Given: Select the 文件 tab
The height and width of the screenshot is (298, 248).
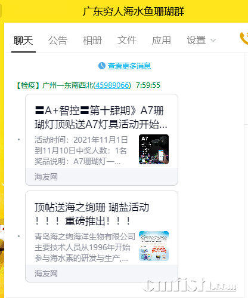Looking at the screenshot, I should pyautogui.click(x=127, y=41).
